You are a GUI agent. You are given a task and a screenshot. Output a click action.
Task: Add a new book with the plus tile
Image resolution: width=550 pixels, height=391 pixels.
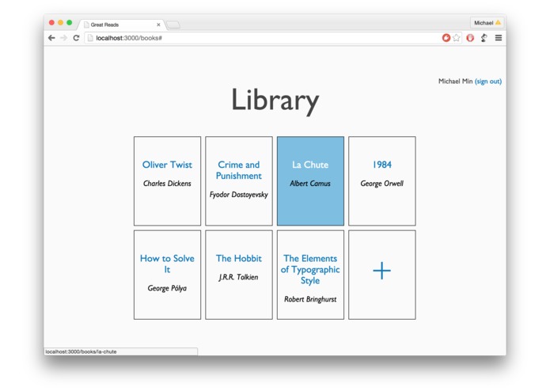pos(382,275)
